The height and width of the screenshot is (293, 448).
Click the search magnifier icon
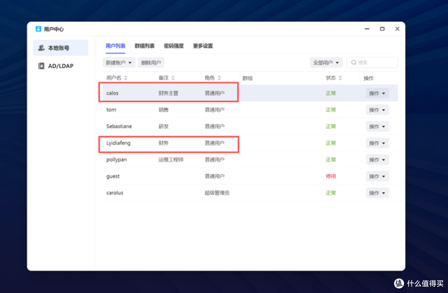point(354,63)
